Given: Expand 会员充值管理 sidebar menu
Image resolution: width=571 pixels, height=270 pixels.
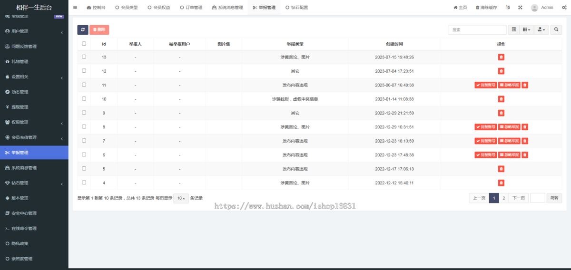Looking at the screenshot, I should point(34,137).
